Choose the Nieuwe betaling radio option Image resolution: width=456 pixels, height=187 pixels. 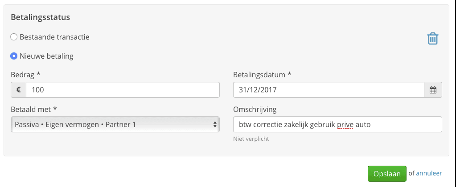(14, 56)
